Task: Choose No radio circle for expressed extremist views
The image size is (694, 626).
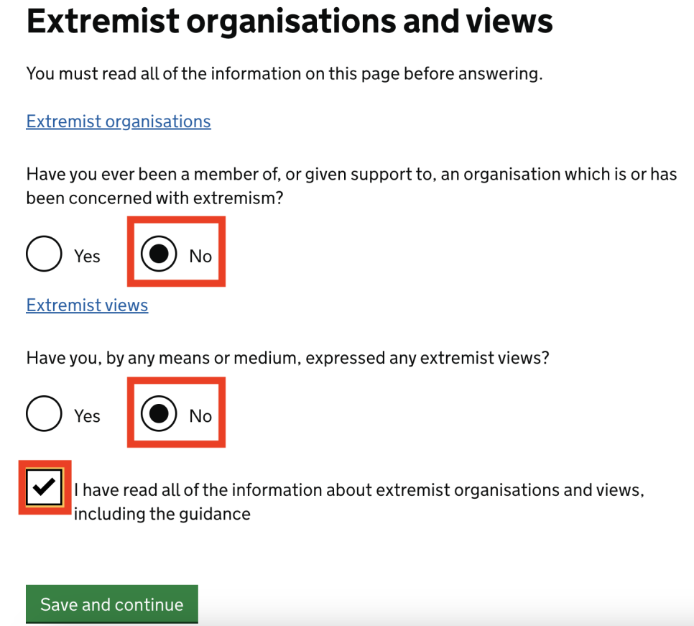Action: click(x=159, y=413)
